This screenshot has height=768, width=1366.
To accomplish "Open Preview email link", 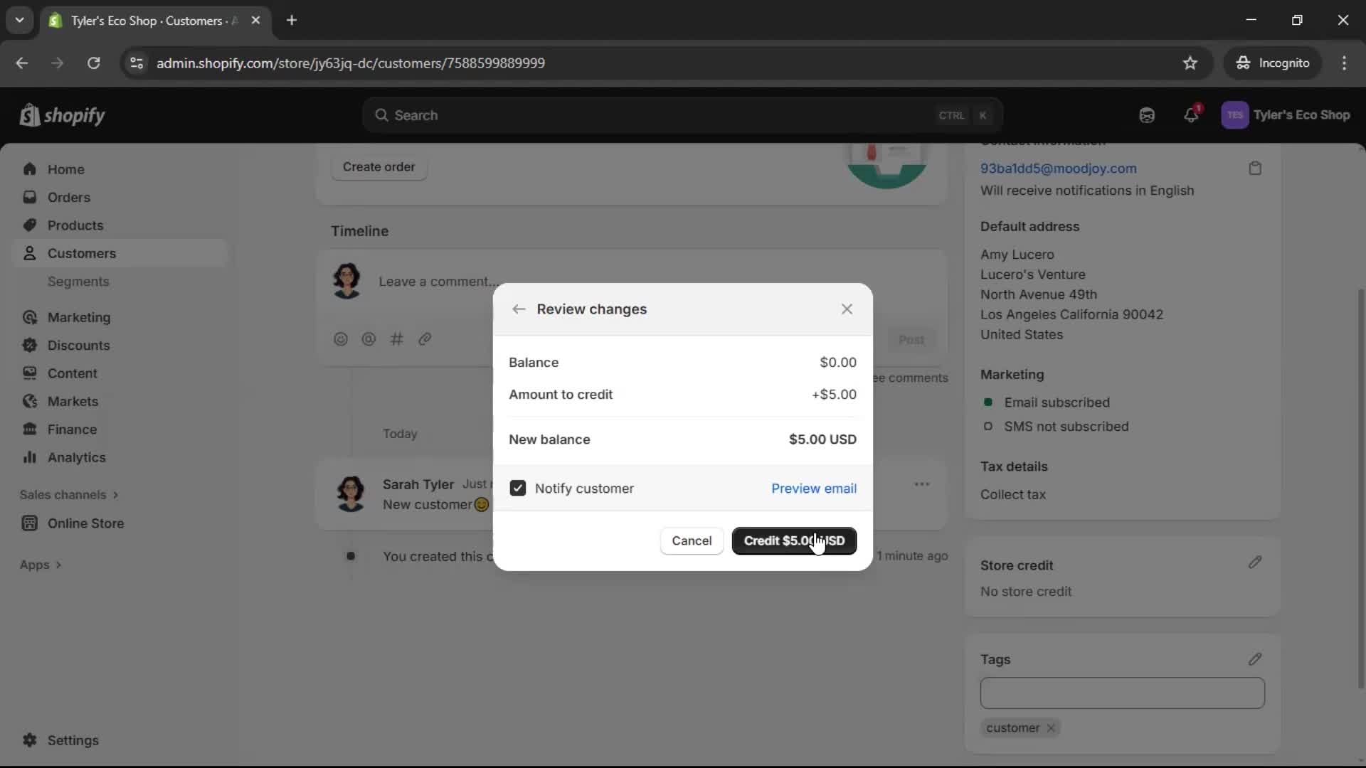I will coord(814,489).
